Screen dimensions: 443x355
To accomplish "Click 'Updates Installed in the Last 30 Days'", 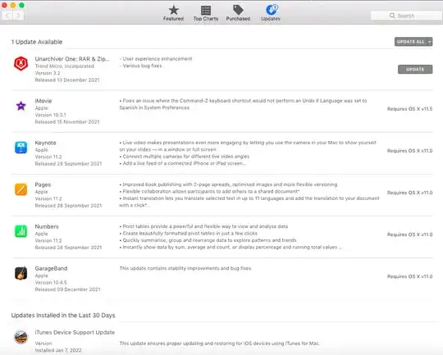I will (x=63, y=315).
